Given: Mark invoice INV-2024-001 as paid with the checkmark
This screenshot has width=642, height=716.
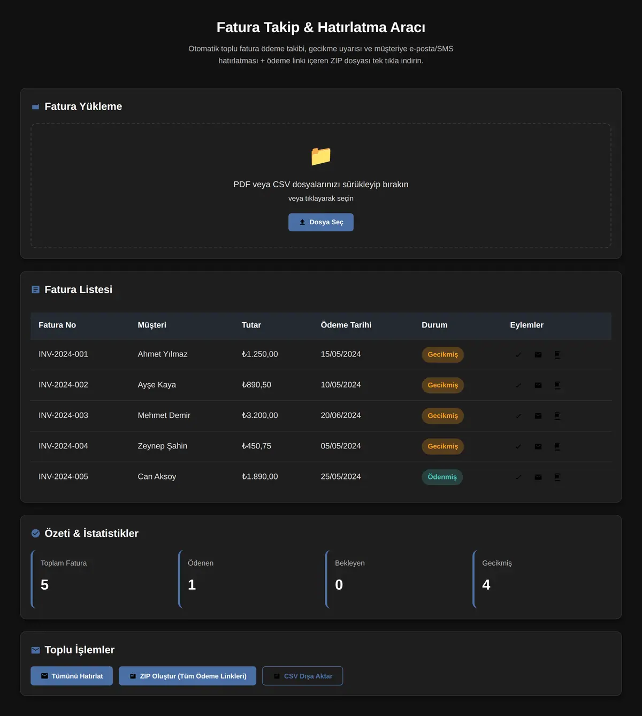Looking at the screenshot, I should coord(518,355).
